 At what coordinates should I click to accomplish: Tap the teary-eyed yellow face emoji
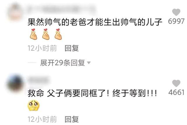click(x=34, y=105)
